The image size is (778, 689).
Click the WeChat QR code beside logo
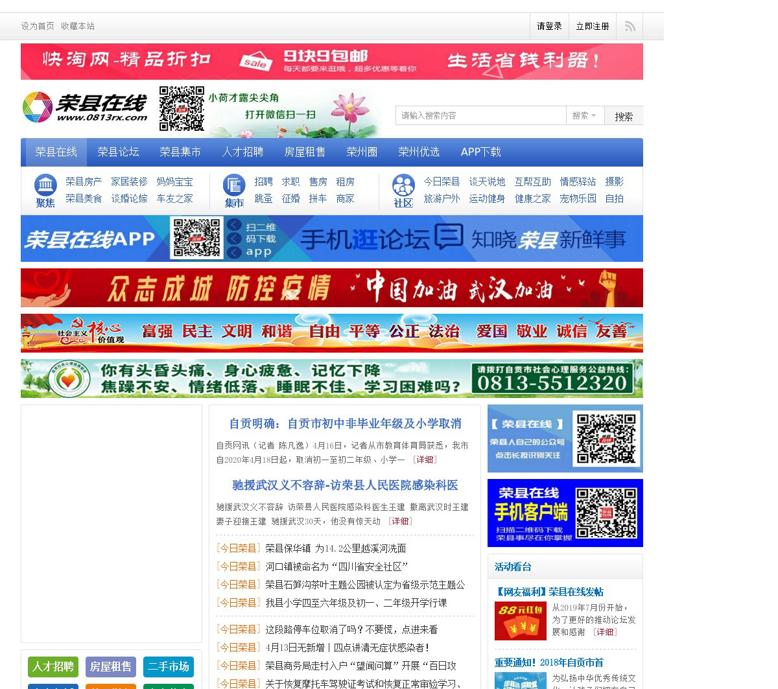click(182, 109)
